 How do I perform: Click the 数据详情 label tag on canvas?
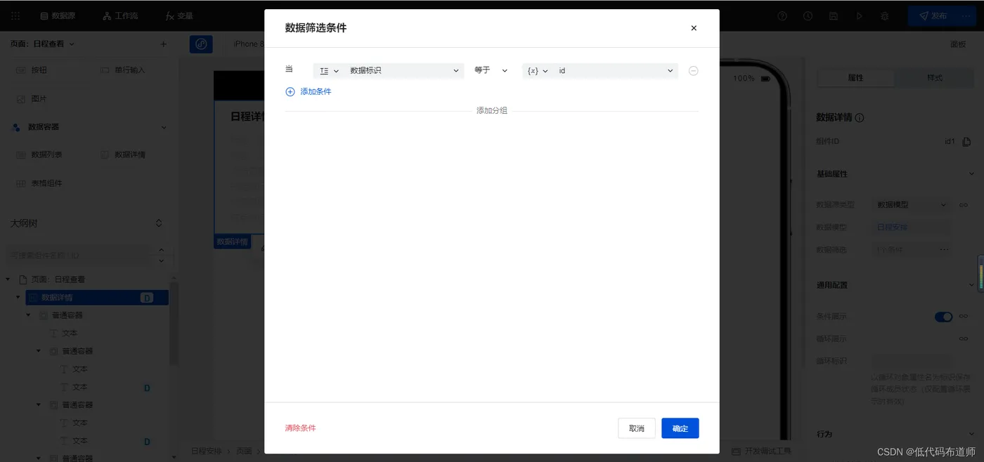pyautogui.click(x=232, y=242)
